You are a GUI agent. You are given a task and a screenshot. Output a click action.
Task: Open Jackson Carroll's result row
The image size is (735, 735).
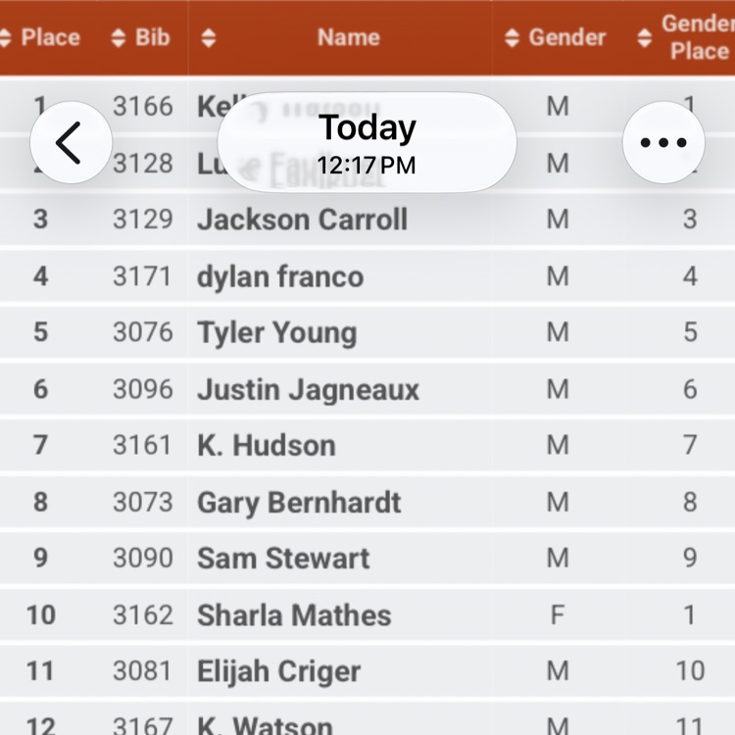[x=367, y=219]
